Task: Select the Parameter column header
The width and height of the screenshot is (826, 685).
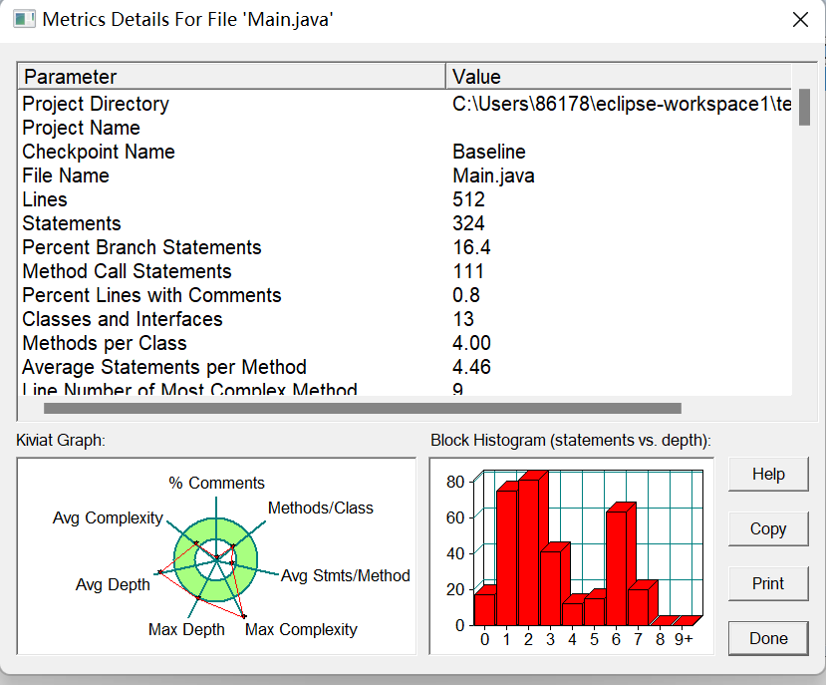Action: point(232,77)
